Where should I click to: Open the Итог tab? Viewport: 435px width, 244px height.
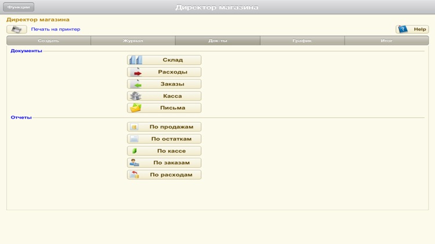386,40
